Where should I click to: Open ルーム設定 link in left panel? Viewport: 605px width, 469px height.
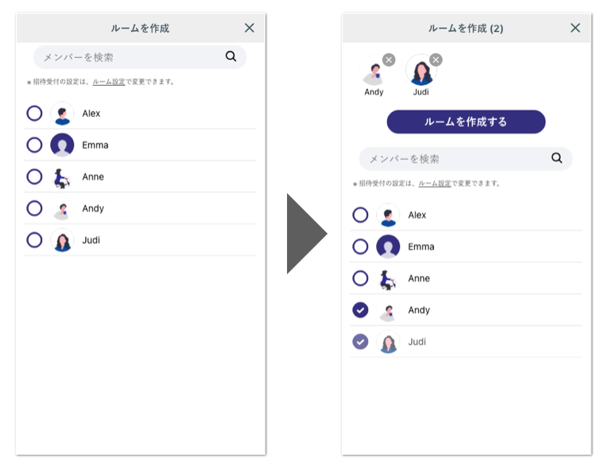click(x=109, y=82)
